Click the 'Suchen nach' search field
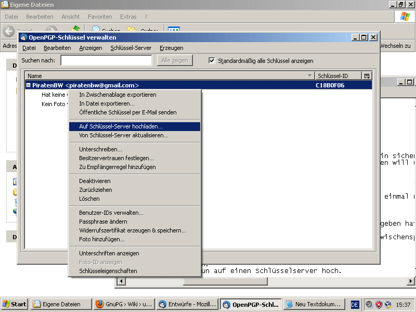Screen dimensions: 416x312 106,60
